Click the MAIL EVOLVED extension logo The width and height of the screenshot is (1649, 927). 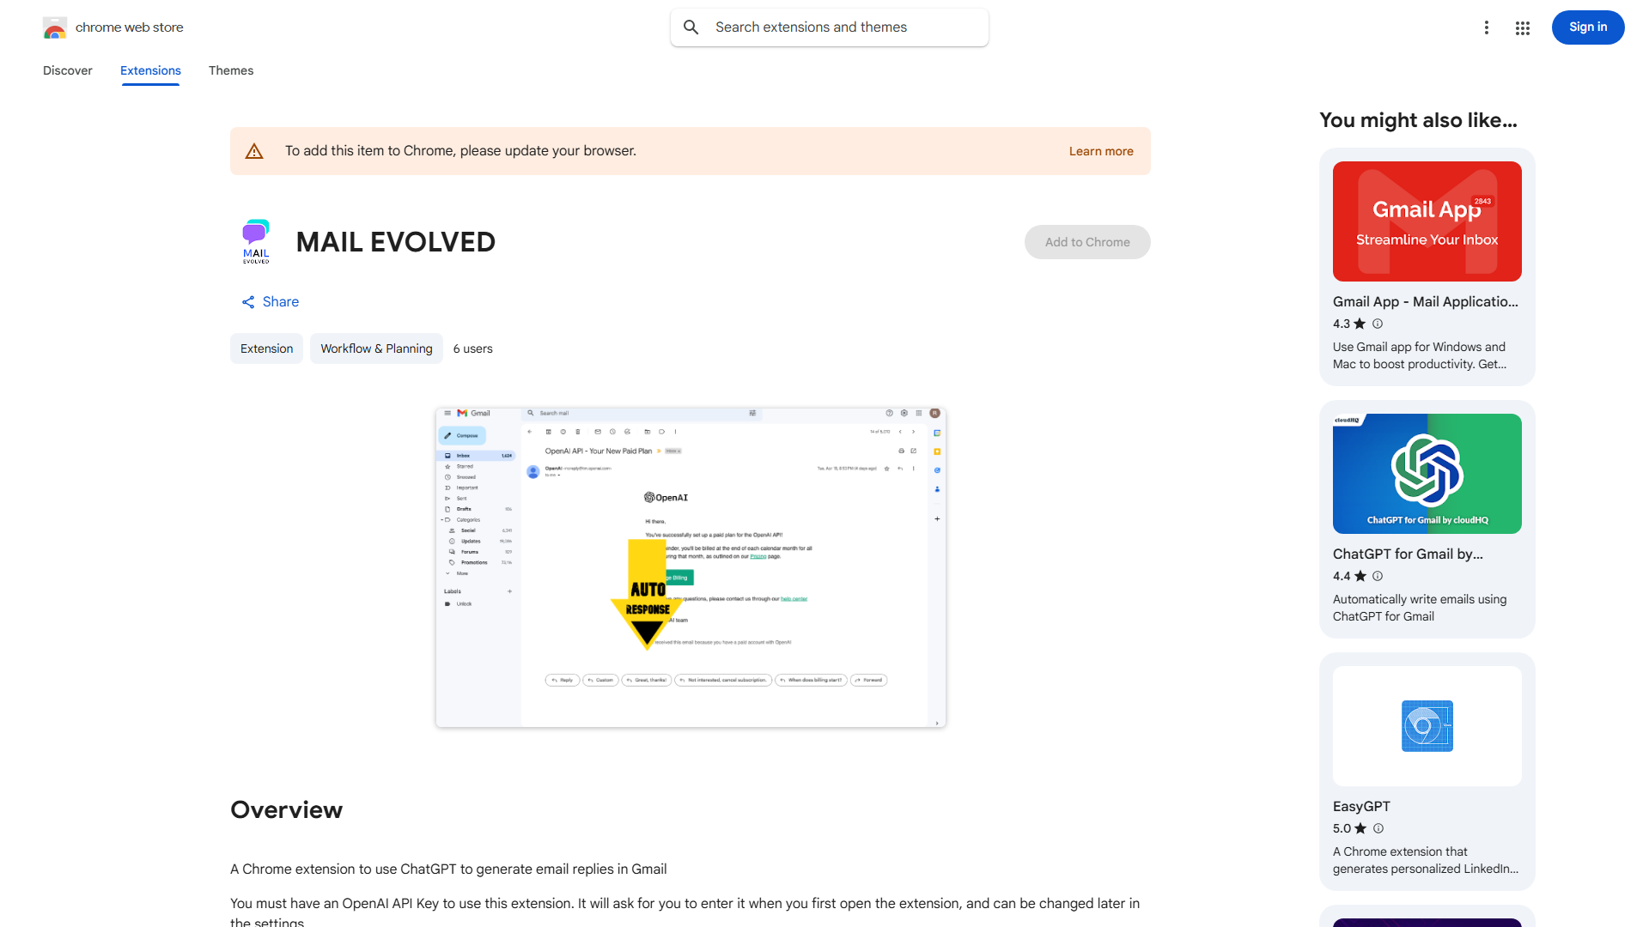[x=255, y=241]
